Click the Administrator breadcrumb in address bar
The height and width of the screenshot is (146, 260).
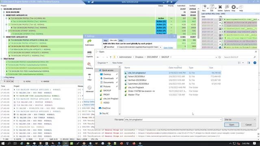tap(126, 57)
